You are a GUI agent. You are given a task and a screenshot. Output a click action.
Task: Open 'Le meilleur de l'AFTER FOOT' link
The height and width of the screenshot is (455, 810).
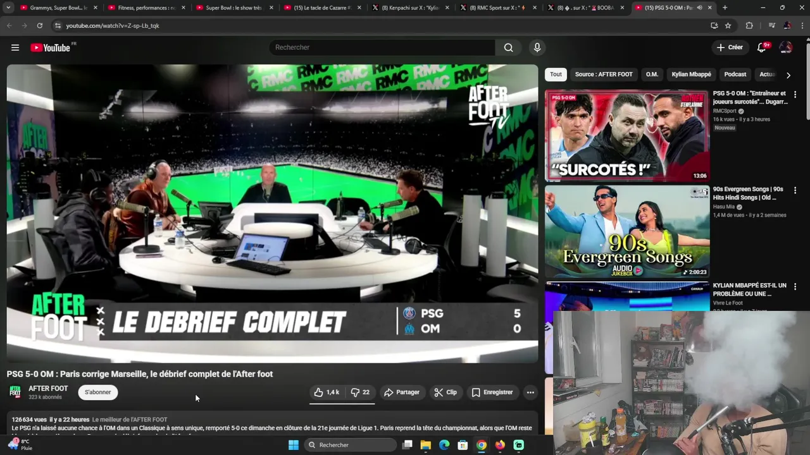(x=130, y=420)
